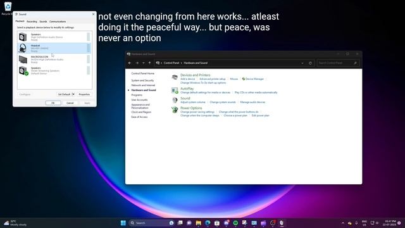
Task: Open the weather widget on taskbar
Action: point(15,223)
